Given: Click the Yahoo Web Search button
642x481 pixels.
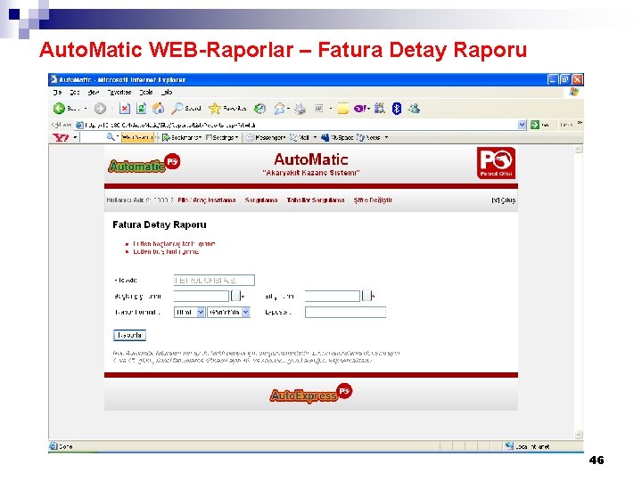Looking at the screenshot, I should click(x=137, y=137).
